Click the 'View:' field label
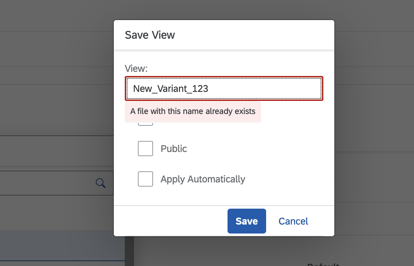The image size is (414, 266). point(136,68)
